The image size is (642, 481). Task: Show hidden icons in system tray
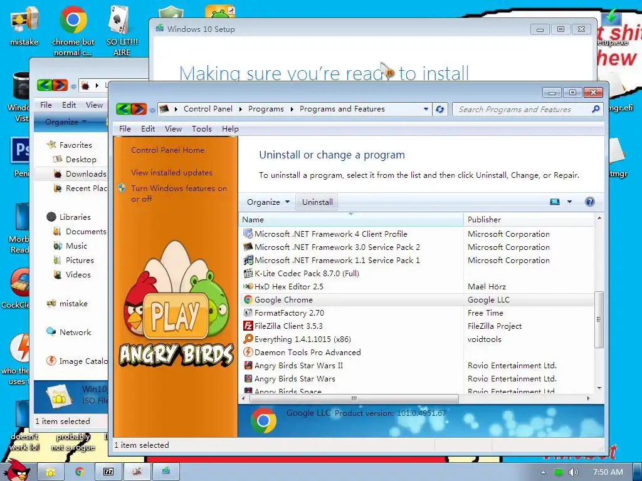pos(543,472)
